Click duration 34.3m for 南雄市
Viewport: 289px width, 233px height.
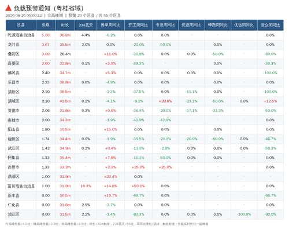coord(65,120)
